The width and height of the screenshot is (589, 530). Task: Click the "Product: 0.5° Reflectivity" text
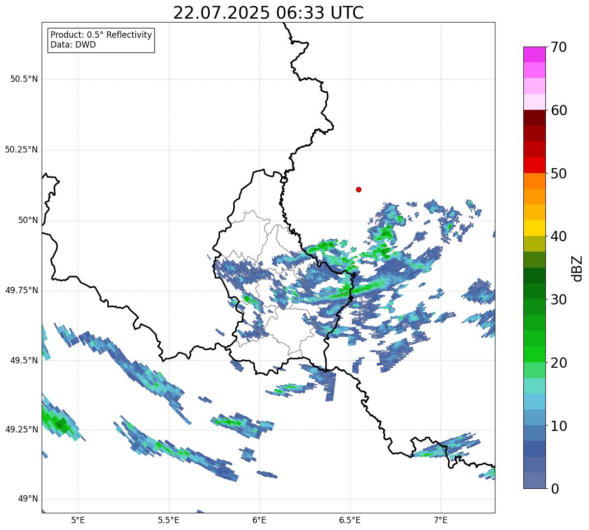pos(101,35)
